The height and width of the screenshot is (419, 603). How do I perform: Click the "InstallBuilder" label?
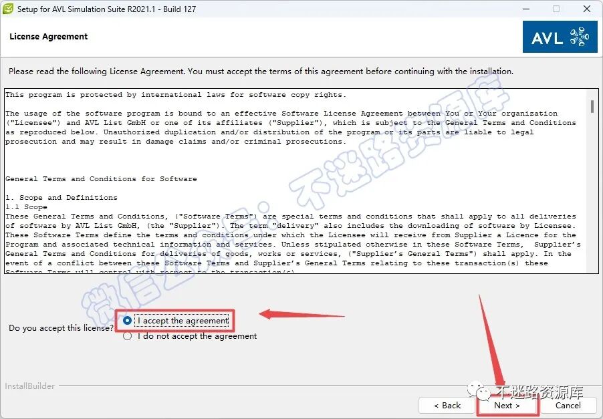click(29, 386)
